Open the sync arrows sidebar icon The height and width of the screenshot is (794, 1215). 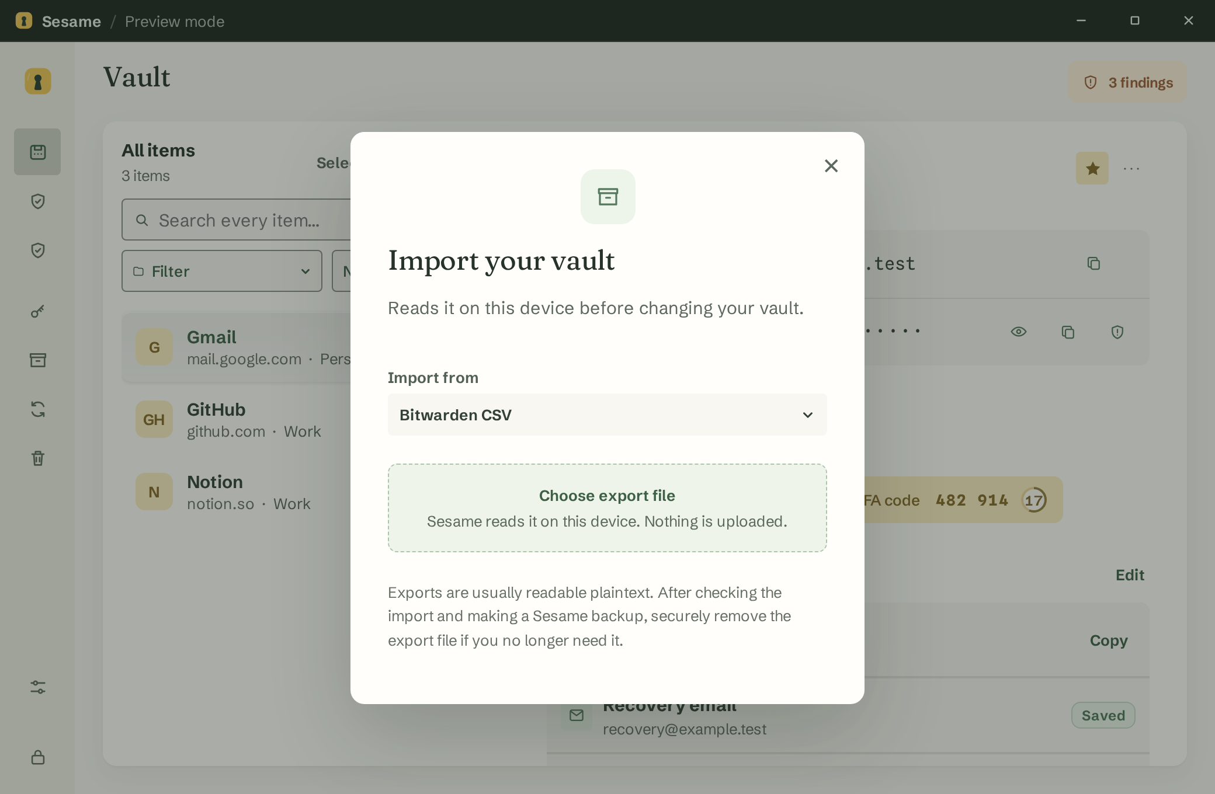[x=37, y=409]
